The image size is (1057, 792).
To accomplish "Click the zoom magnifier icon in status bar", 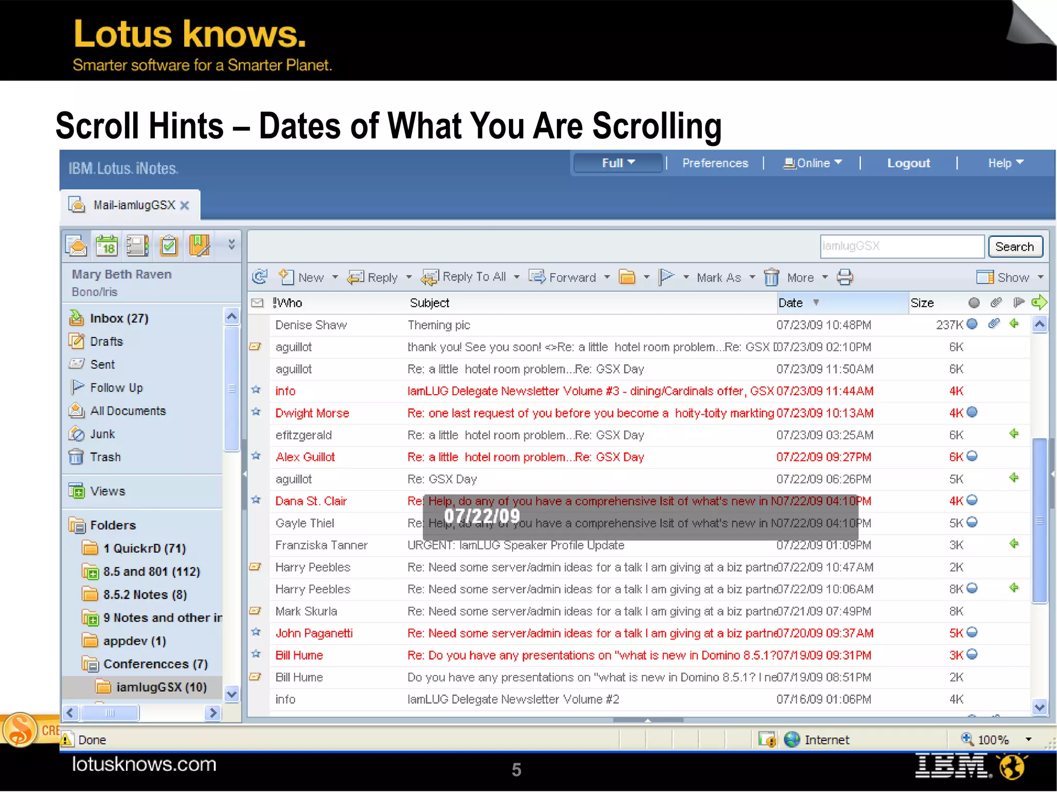I will click(967, 739).
